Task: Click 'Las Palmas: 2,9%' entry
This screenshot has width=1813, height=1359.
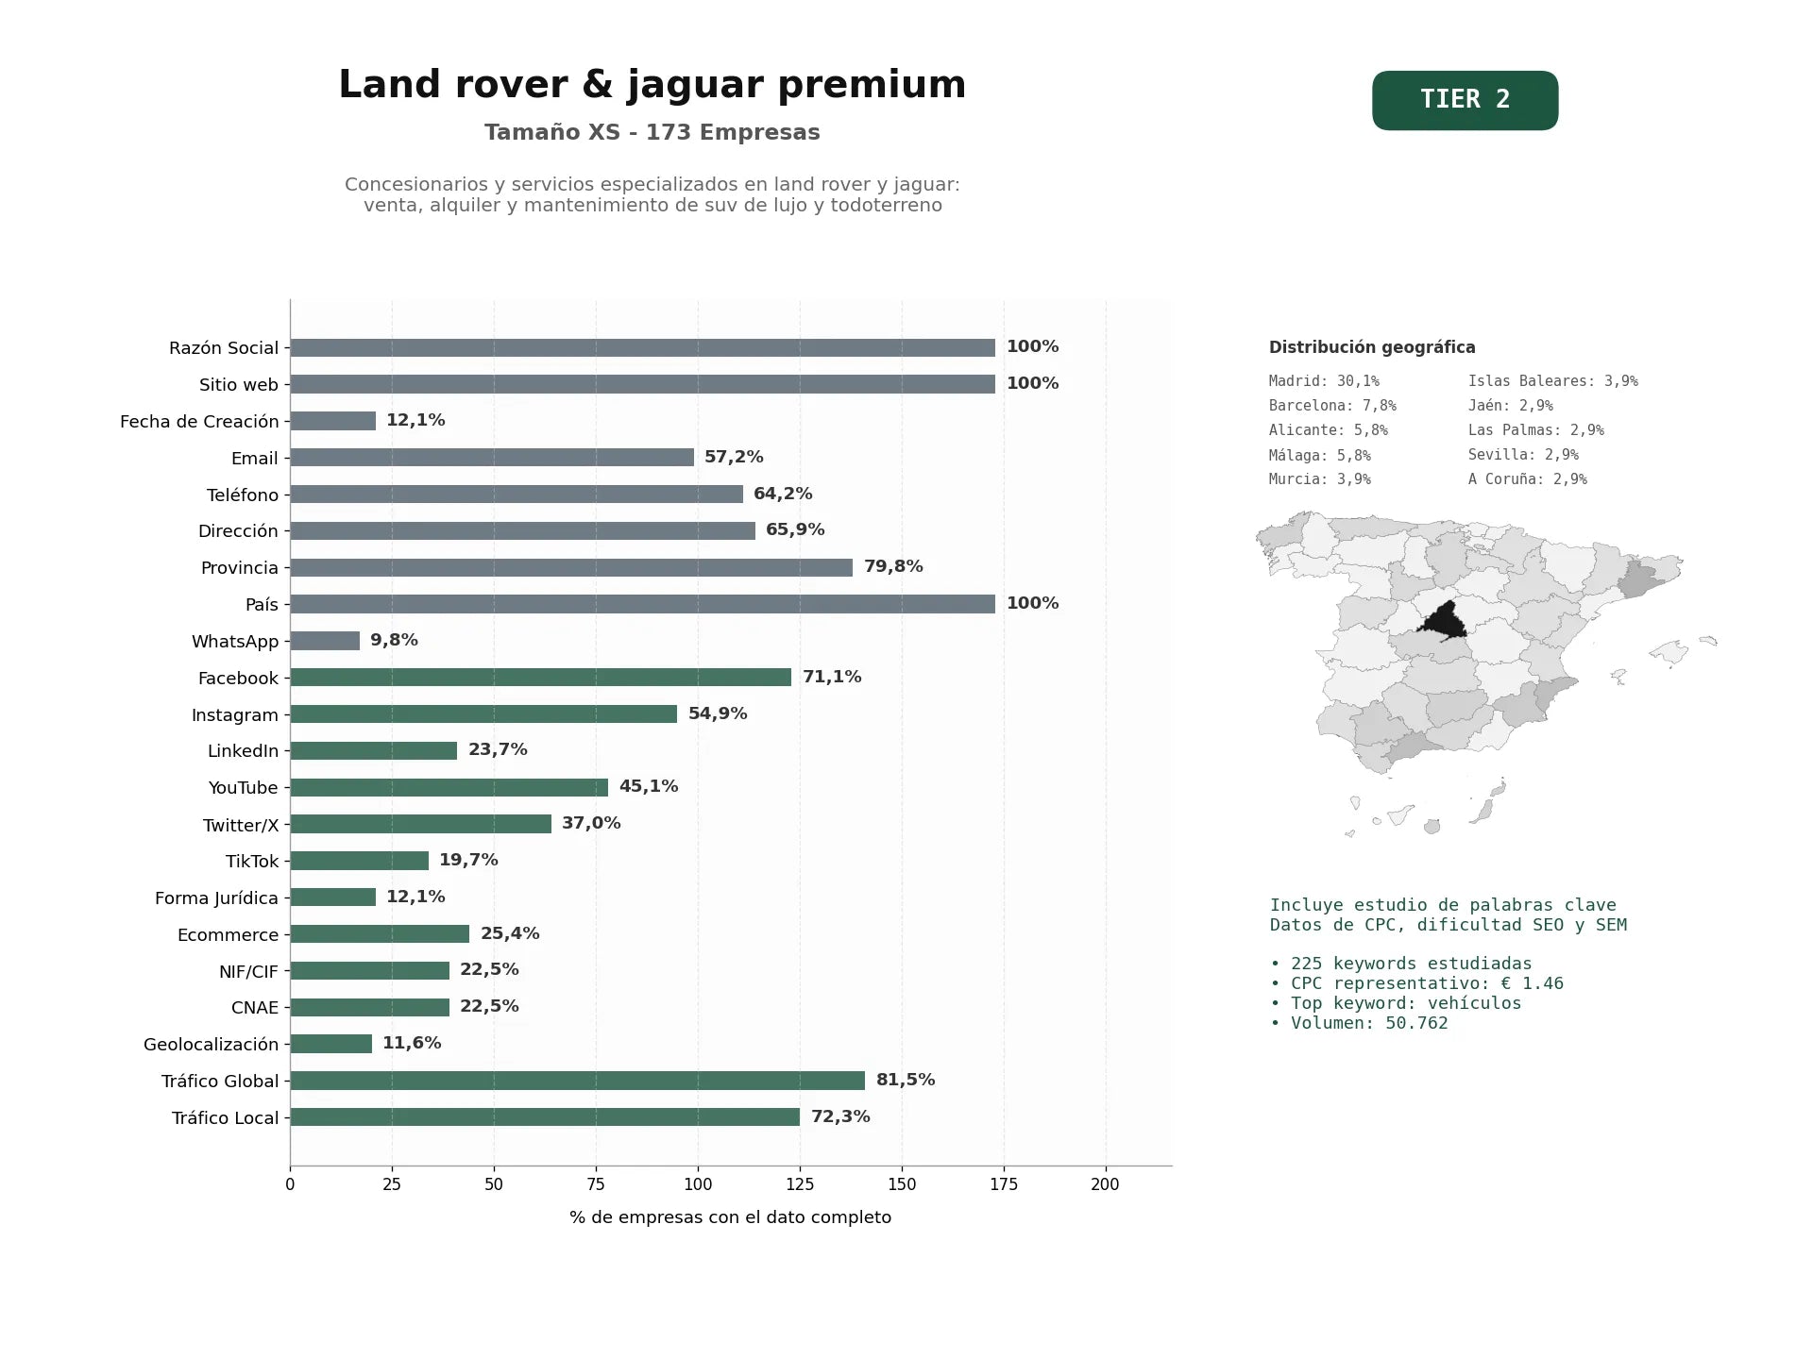Action: [x=1536, y=430]
